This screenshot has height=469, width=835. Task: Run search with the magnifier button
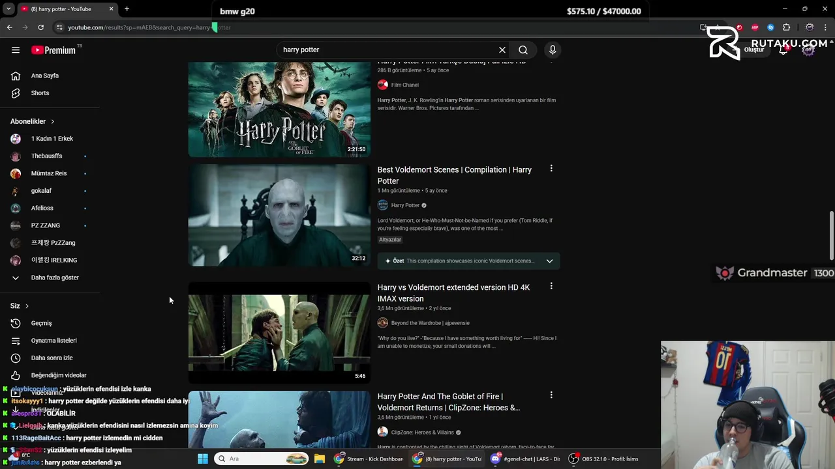coord(523,50)
